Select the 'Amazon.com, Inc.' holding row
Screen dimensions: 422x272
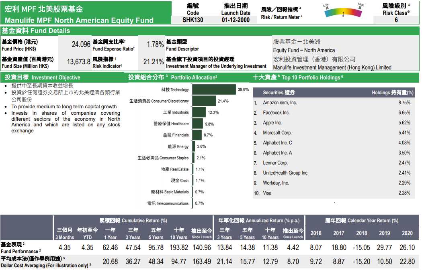coord(334,103)
